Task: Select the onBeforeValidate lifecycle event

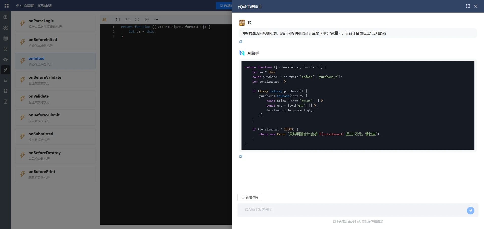Action: tap(55, 80)
